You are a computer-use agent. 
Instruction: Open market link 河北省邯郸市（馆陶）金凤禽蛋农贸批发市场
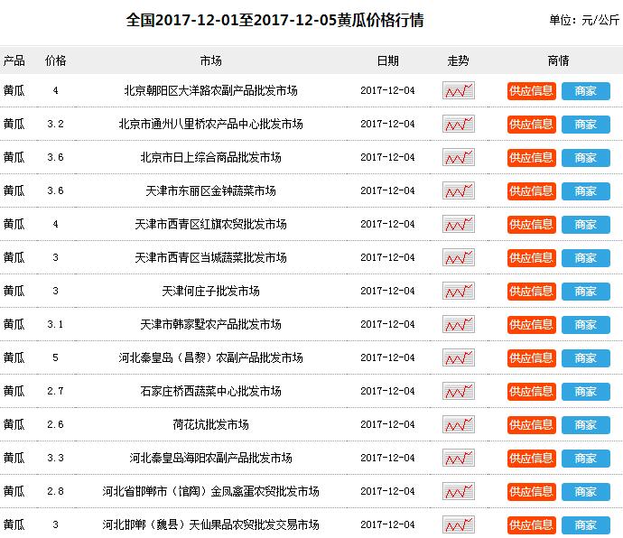point(210,492)
